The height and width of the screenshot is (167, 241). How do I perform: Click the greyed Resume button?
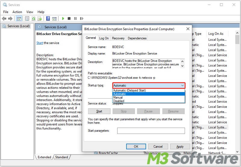click(174, 111)
